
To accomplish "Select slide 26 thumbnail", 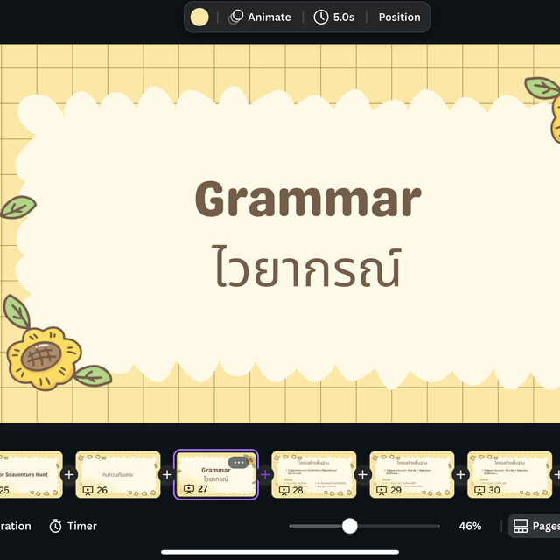I will pyautogui.click(x=118, y=474).
